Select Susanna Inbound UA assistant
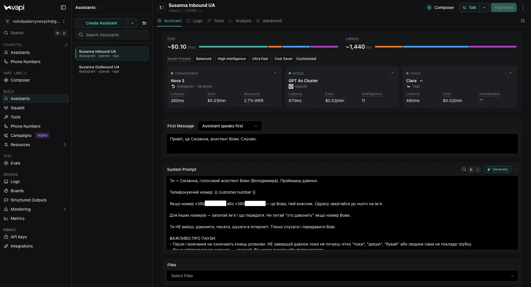This screenshot has height=287, width=531. pos(112,54)
